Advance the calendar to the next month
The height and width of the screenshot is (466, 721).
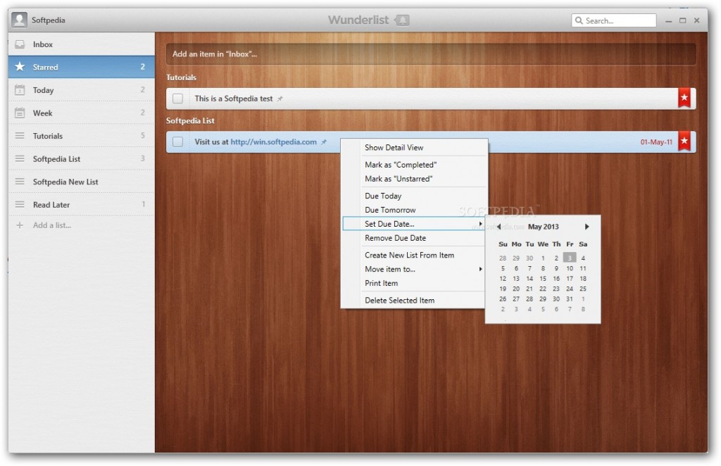(x=587, y=226)
